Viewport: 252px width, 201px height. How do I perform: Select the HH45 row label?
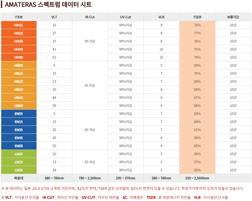[19, 49]
